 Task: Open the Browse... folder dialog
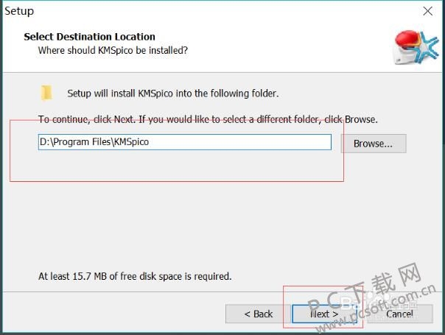click(x=374, y=144)
